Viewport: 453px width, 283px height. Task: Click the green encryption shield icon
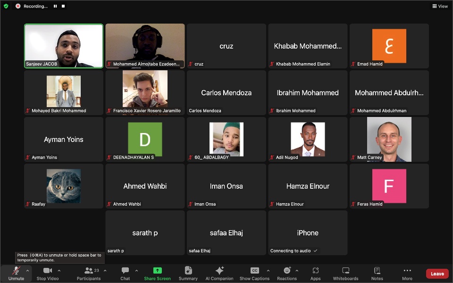(6, 6)
